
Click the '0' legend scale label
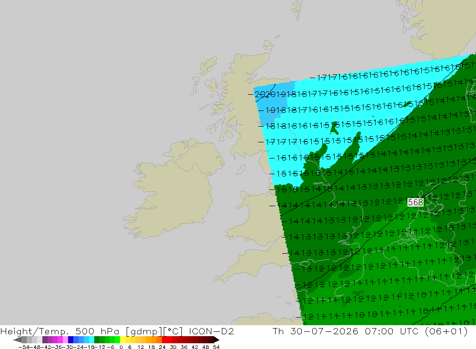(x=121, y=347)
